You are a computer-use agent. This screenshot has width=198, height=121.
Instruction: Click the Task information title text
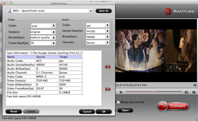45,53
